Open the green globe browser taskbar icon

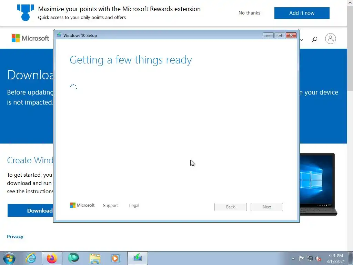pos(73,257)
